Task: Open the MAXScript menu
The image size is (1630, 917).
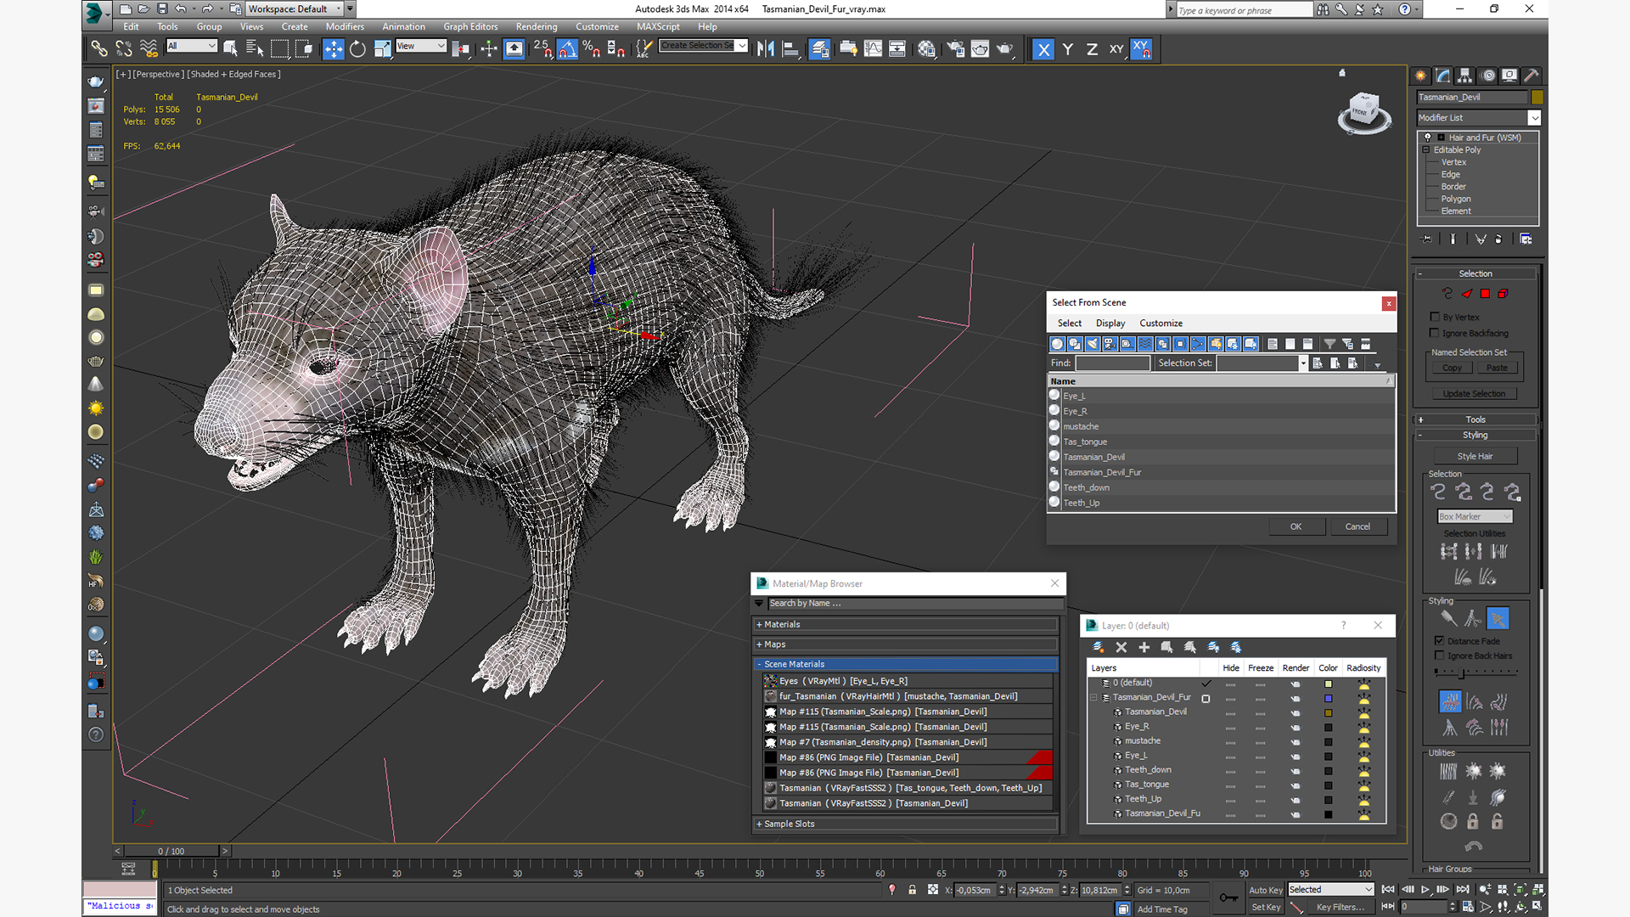Action: pos(658,26)
